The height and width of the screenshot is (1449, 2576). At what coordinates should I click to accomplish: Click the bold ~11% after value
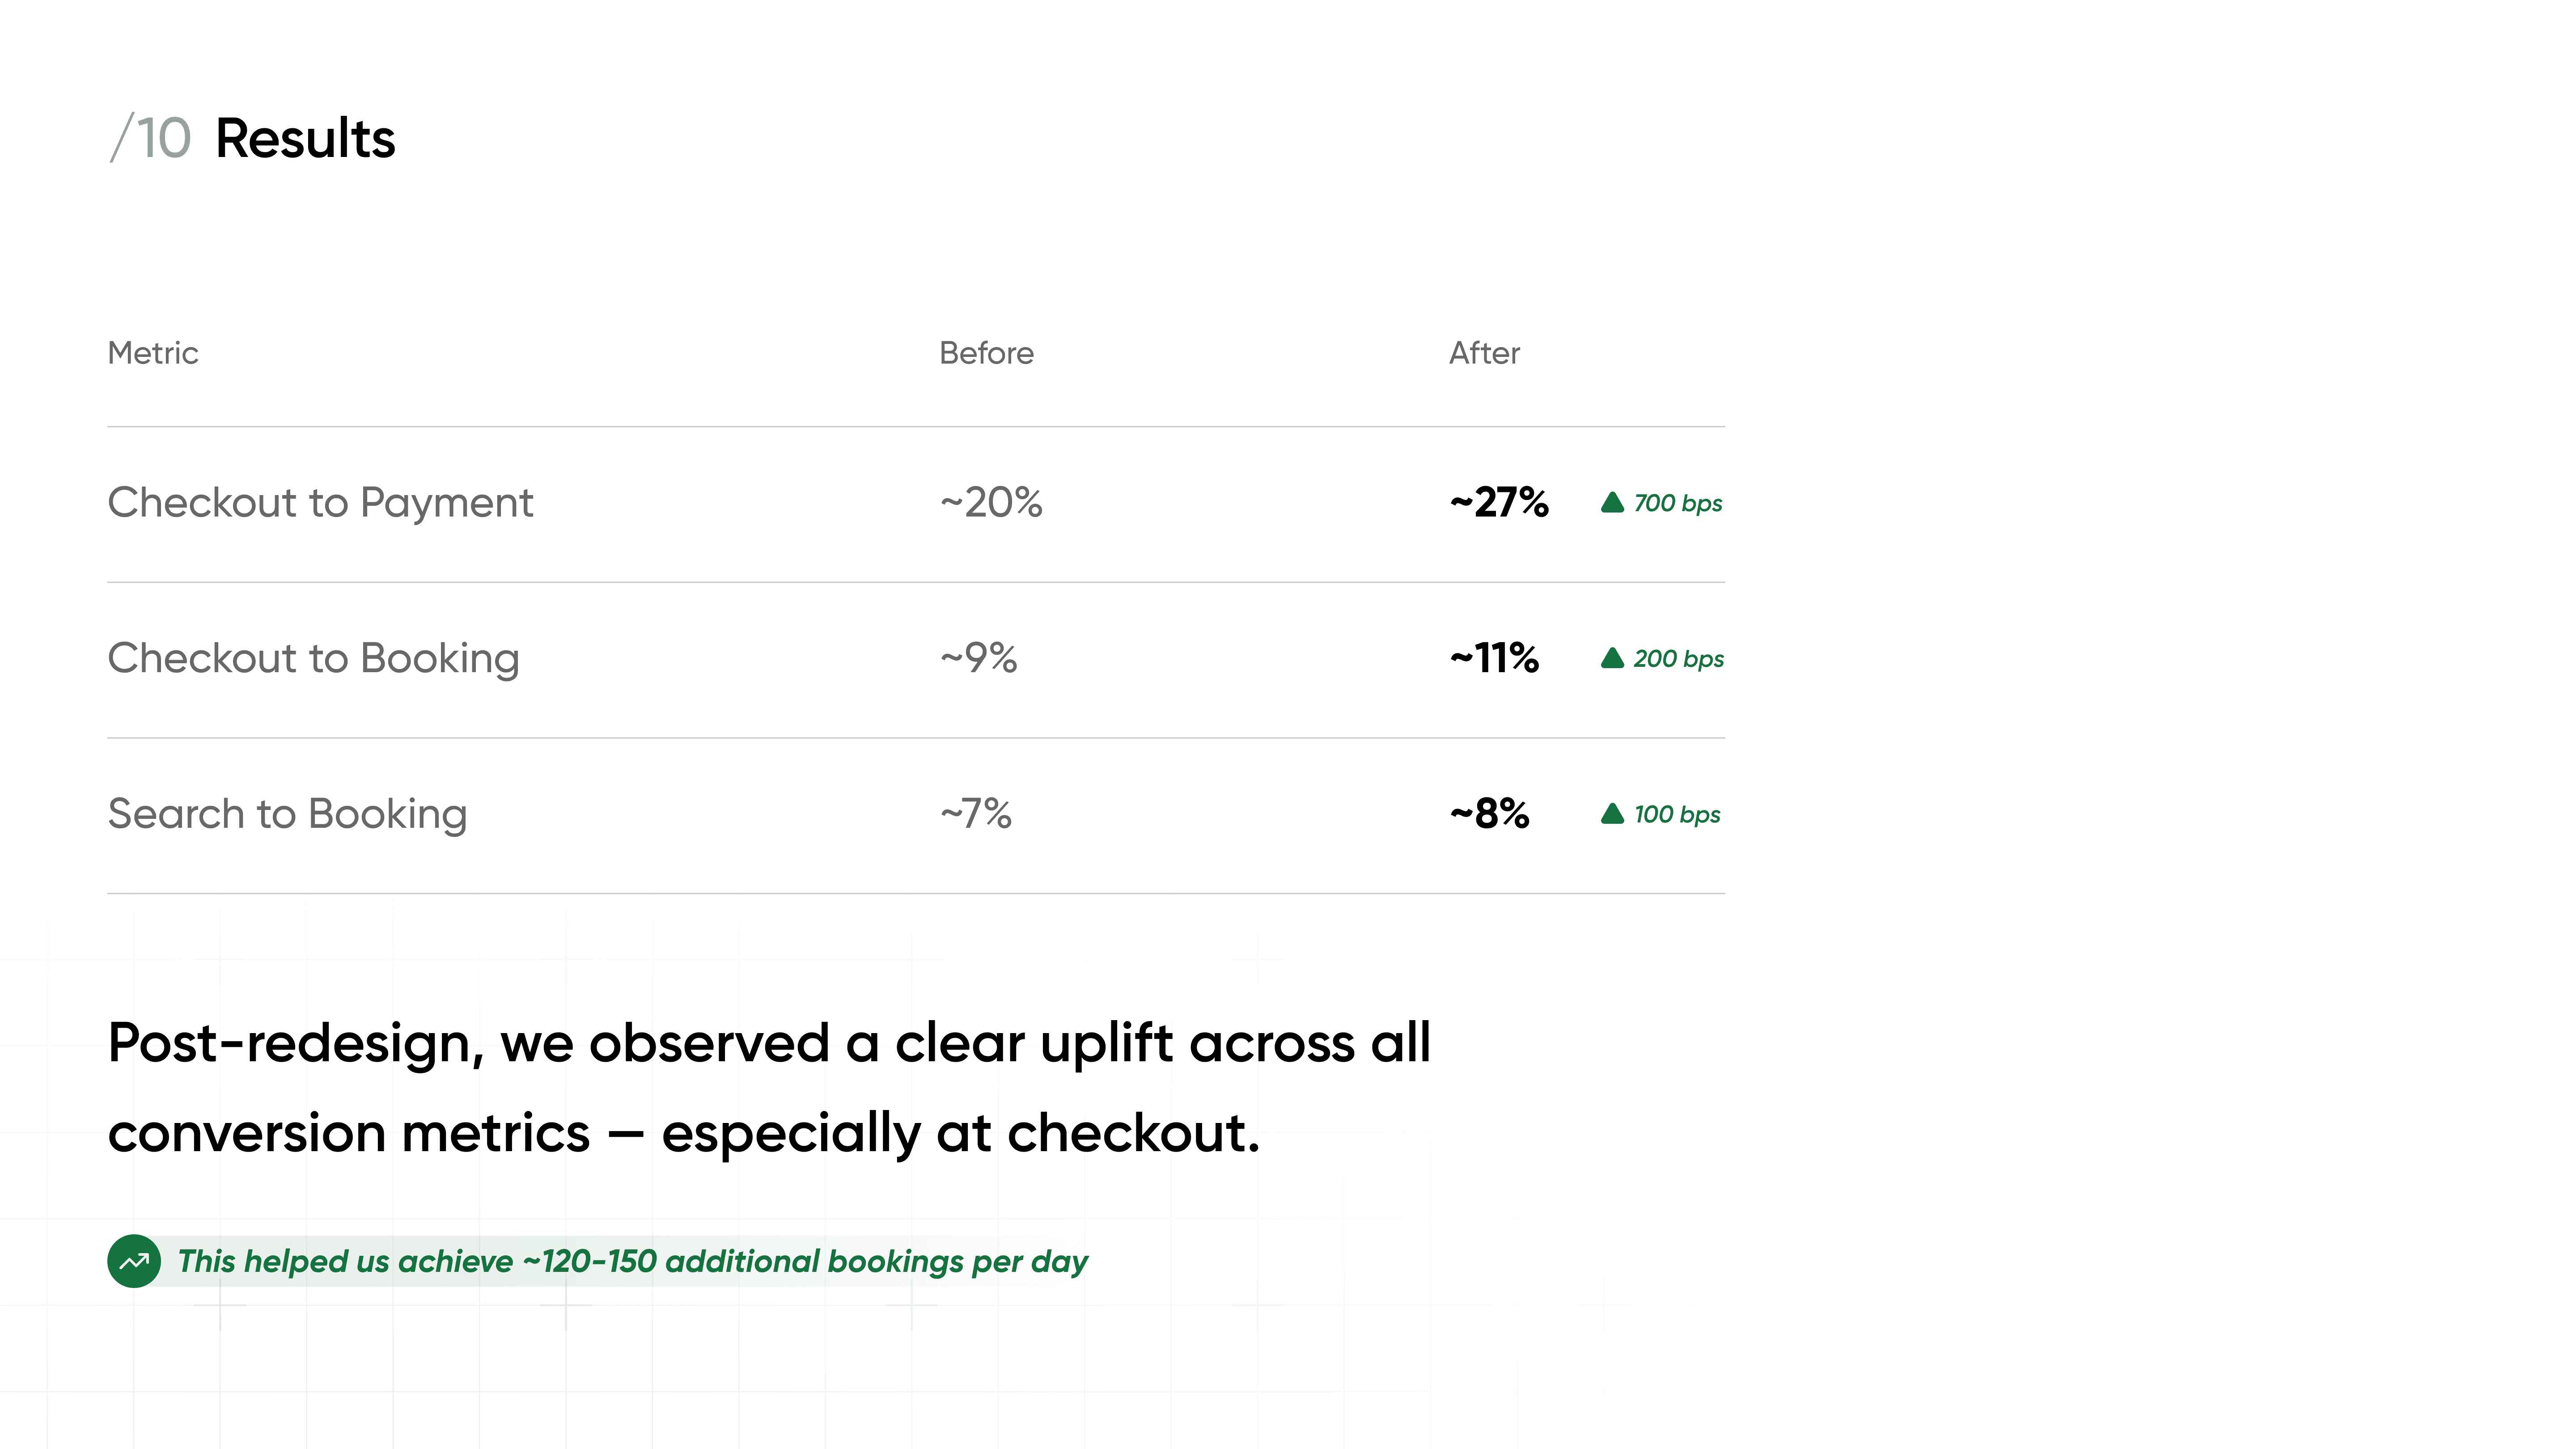click(x=1494, y=658)
